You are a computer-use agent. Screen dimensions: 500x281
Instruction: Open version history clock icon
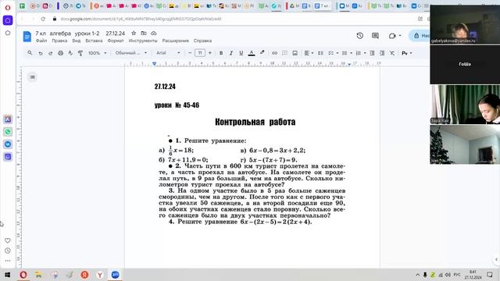coord(359,36)
